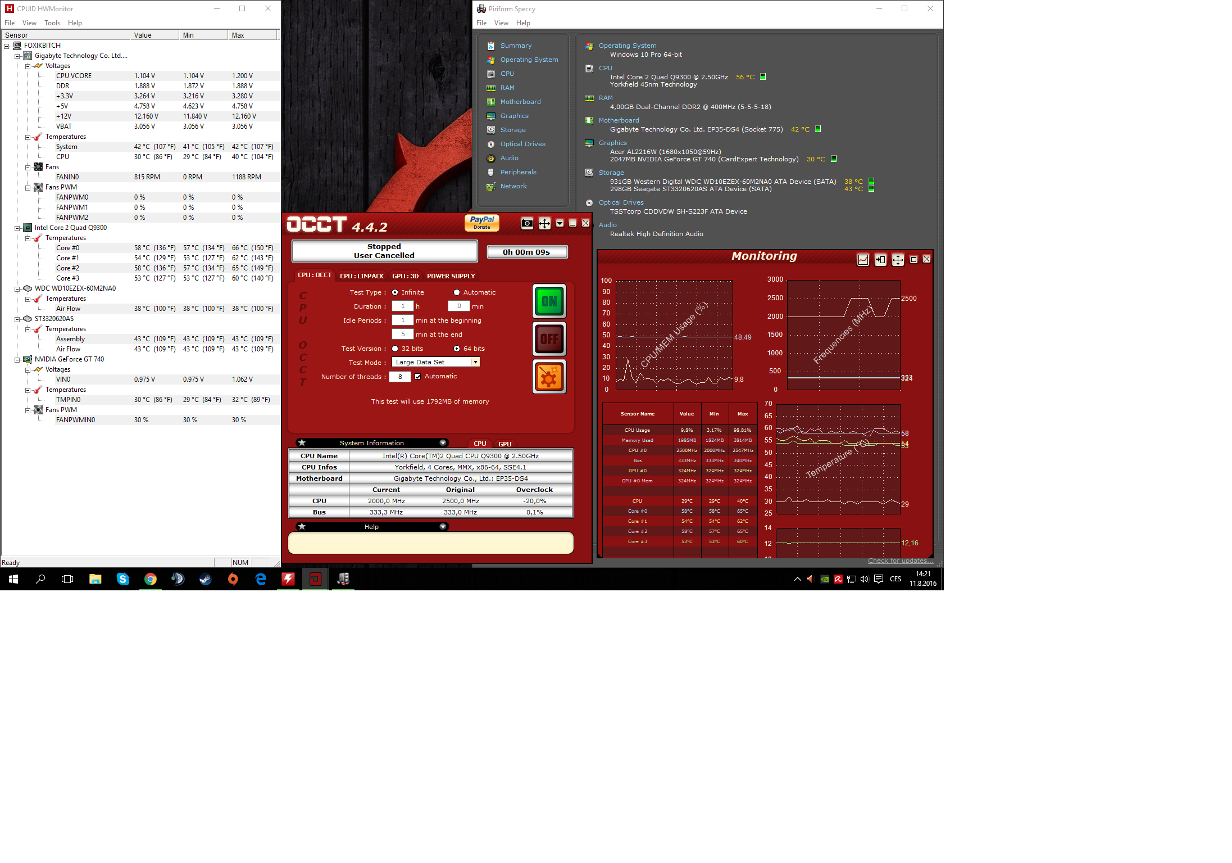Switch system info to the GPU tab
1232x863 pixels.
click(504, 444)
